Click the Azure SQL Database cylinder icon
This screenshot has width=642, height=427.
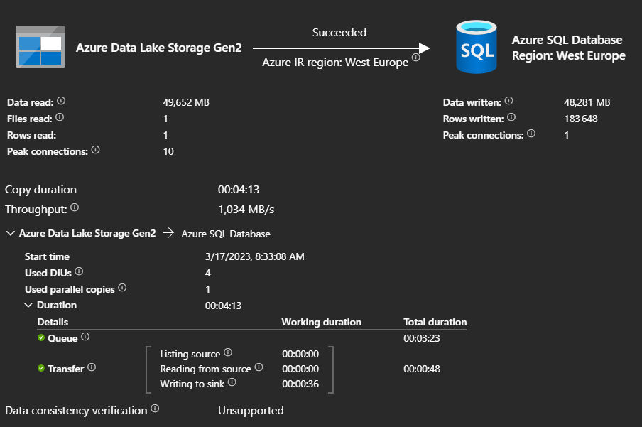tap(477, 47)
